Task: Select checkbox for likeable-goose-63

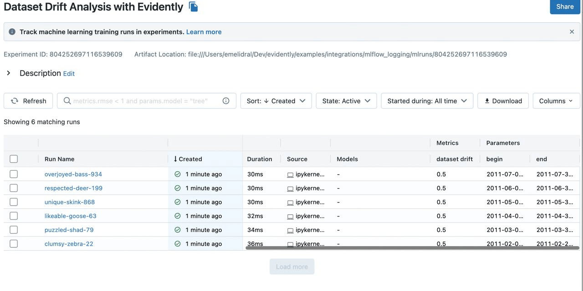Action: (14, 216)
